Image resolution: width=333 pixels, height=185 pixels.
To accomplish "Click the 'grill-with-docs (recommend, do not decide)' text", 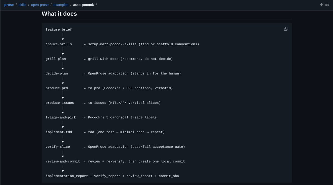I will click(x=130, y=59).
